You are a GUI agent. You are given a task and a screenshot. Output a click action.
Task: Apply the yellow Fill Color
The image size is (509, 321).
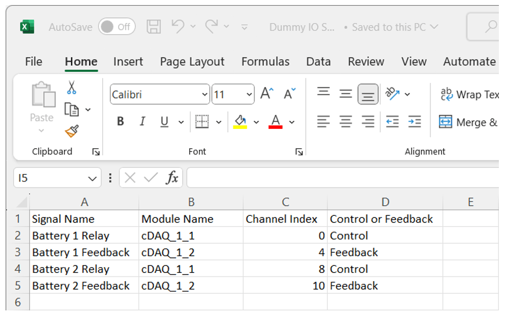pos(240,122)
